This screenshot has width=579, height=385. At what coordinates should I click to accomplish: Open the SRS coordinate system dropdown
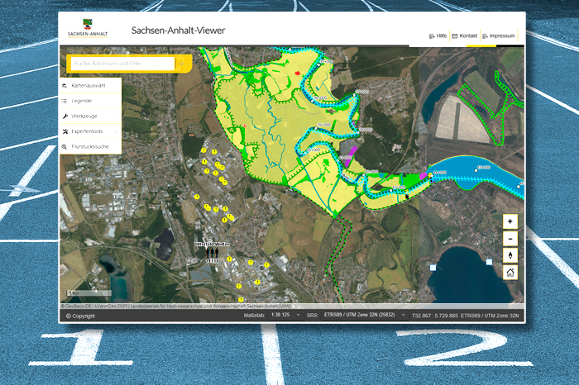click(403, 316)
